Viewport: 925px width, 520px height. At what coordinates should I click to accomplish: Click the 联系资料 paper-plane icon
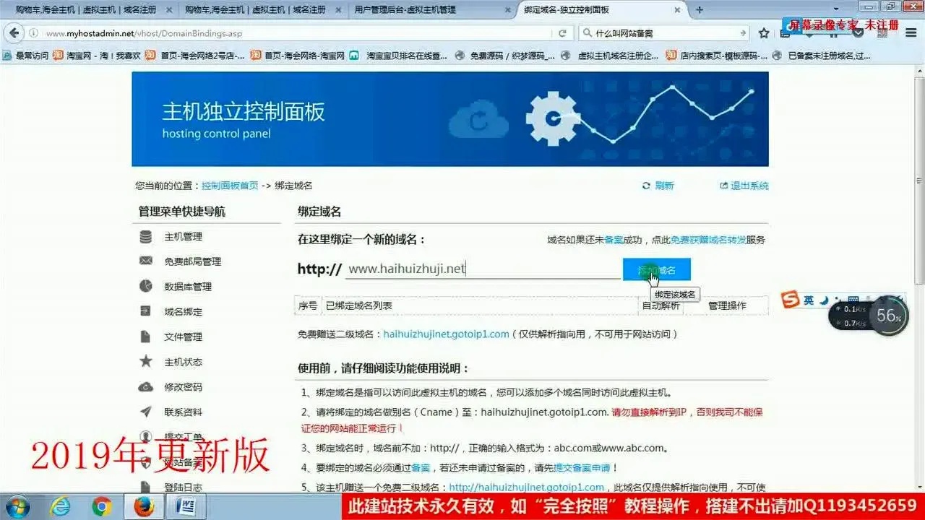pyautogui.click(x=146, y=412)
